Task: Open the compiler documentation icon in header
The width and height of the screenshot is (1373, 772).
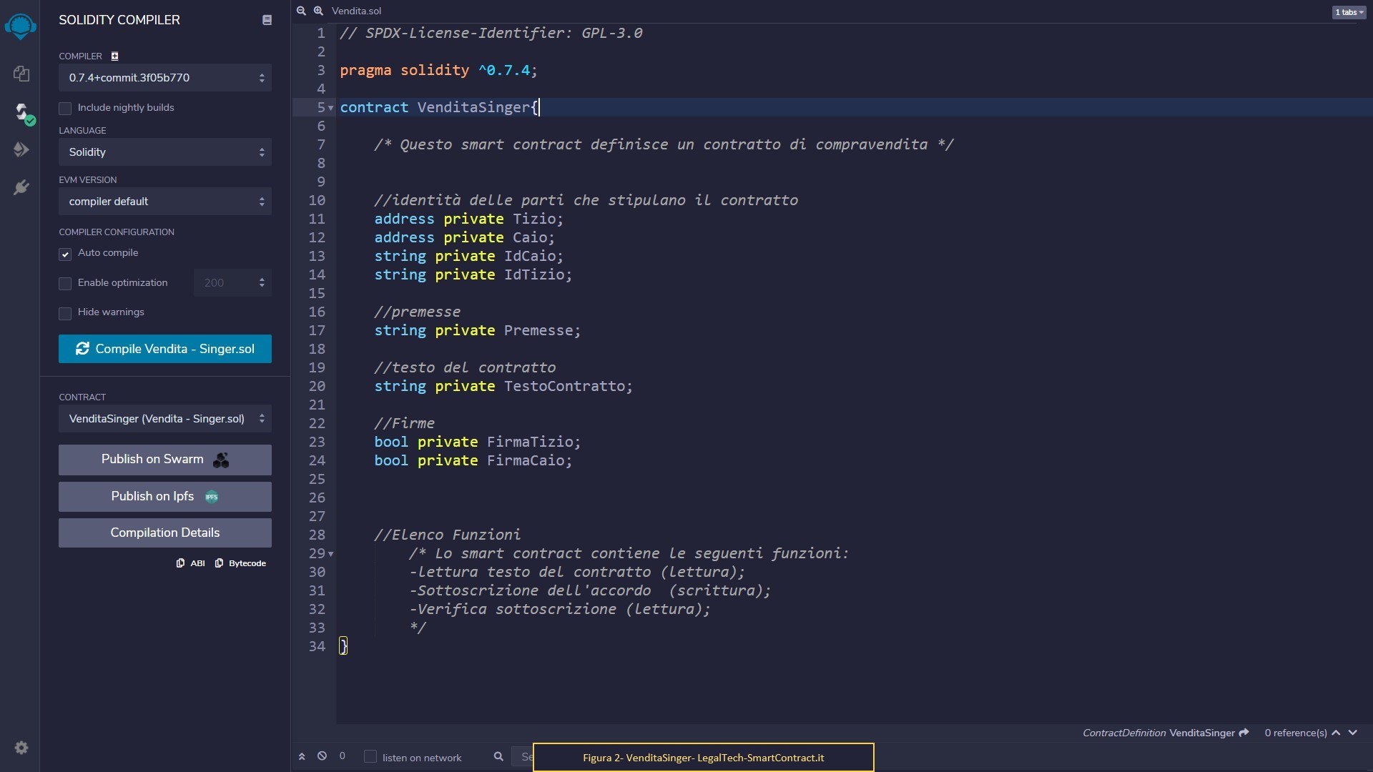Action: coord(267,20)
